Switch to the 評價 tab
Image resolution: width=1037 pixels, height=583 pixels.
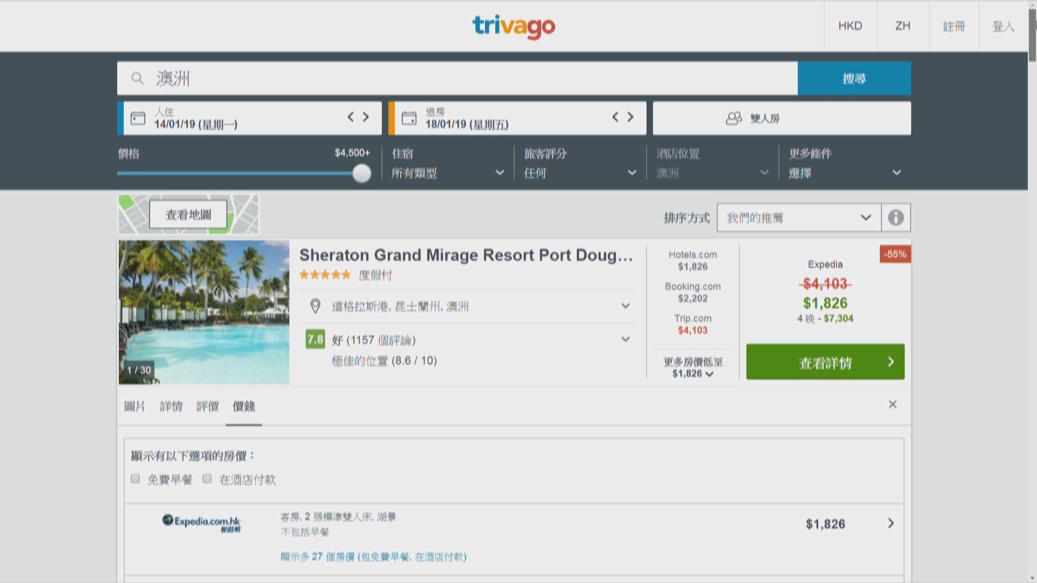click(209, 406)
